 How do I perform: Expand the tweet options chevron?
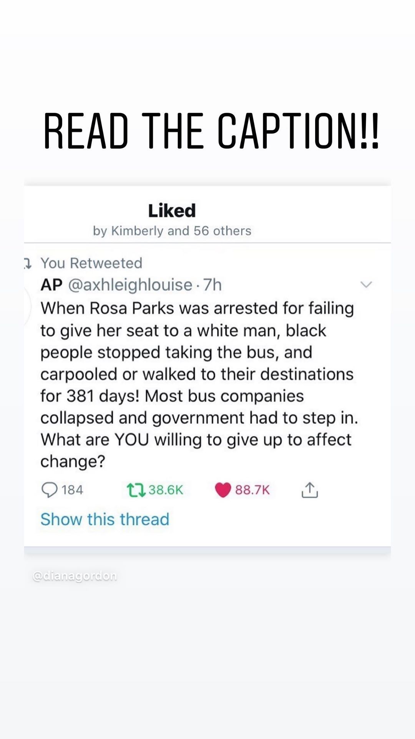(366, 285)
